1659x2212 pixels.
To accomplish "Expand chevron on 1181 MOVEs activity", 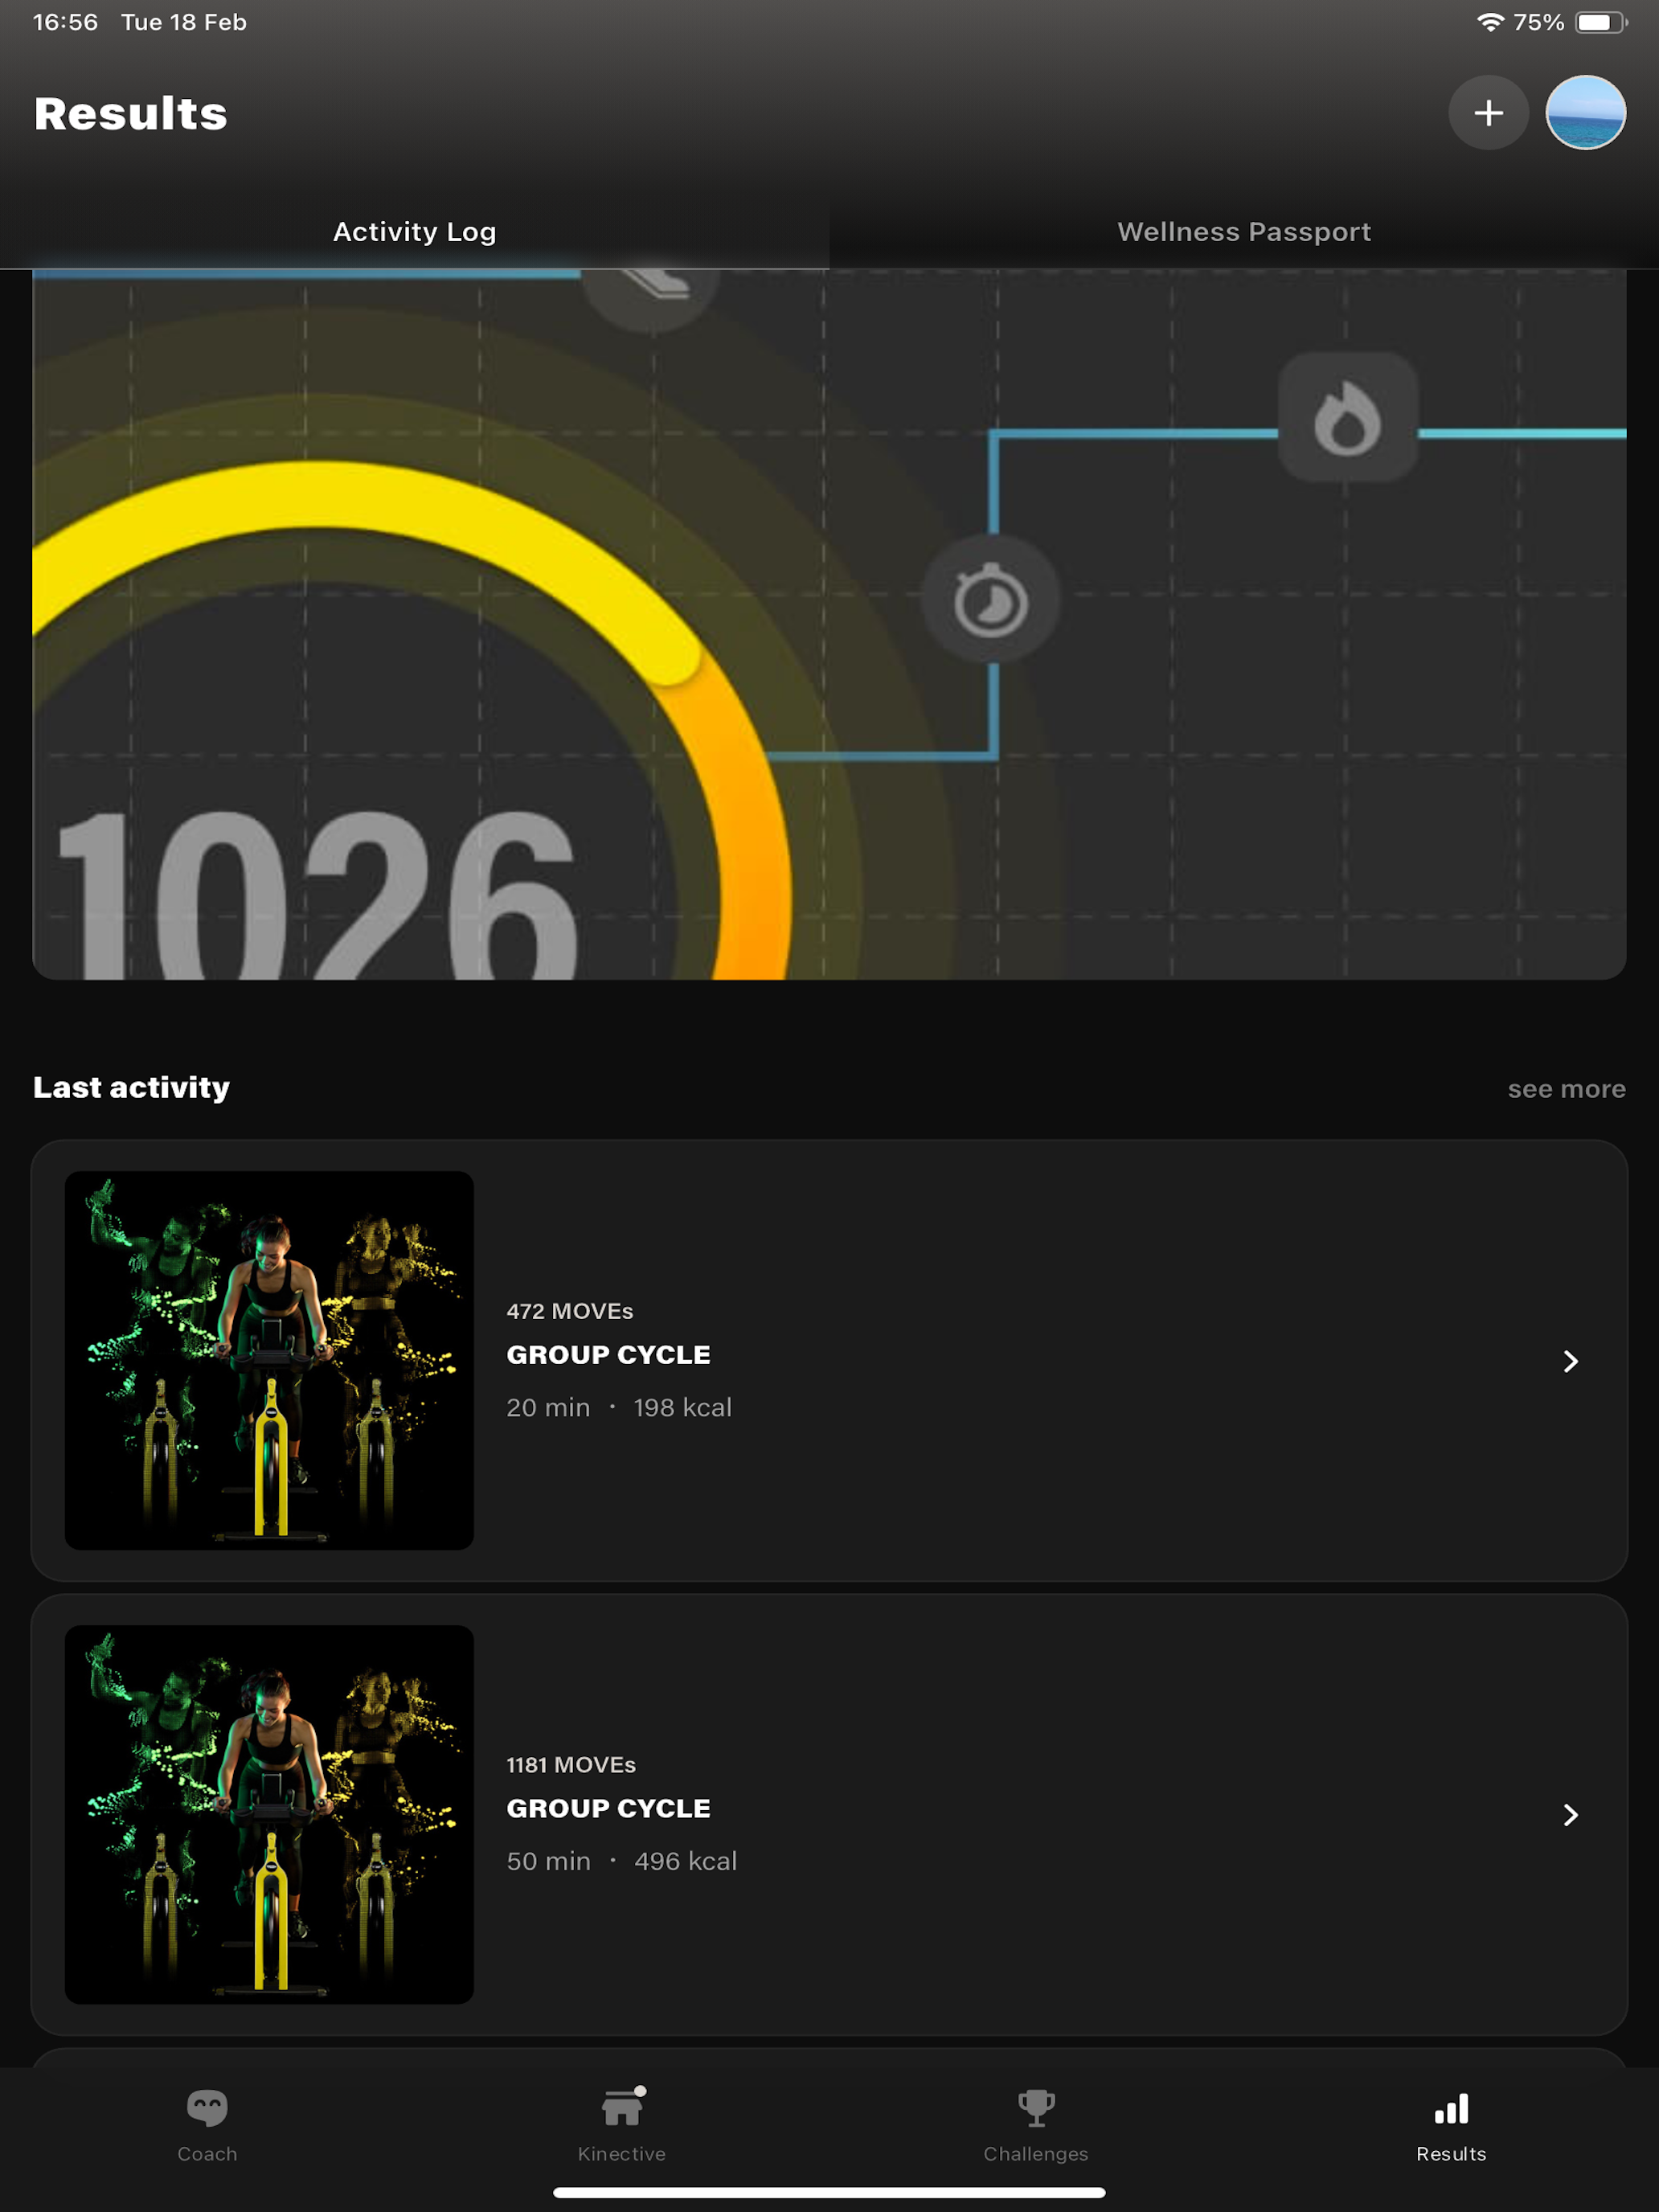I will [x=1570, y=1815].
